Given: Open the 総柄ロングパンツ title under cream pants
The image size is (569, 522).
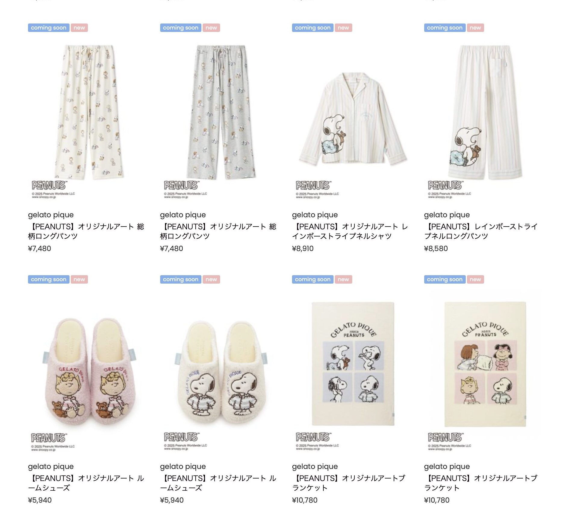Looking at the screenshot, I should [86, 231].
